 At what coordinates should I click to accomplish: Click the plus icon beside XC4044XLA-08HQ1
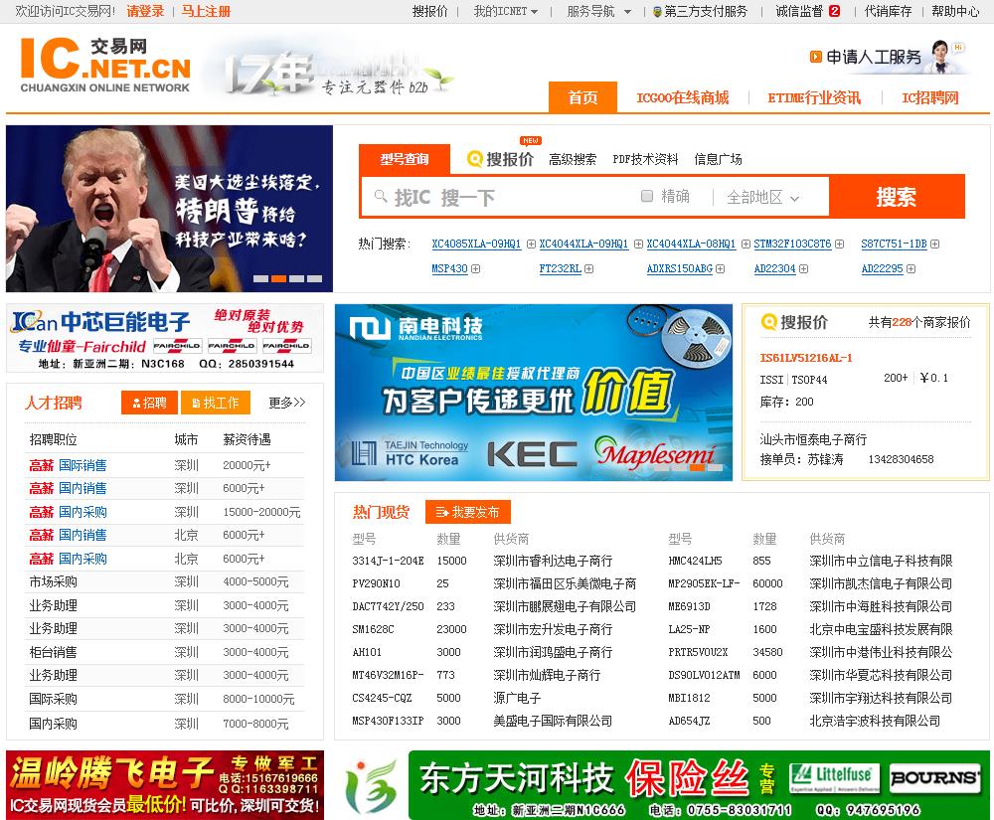745,244
